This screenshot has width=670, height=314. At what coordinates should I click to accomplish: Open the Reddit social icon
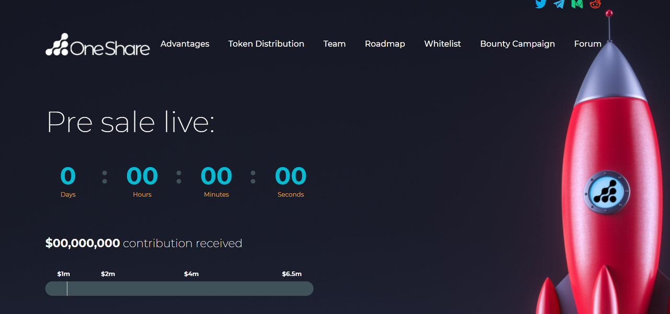tap(595, 4)
